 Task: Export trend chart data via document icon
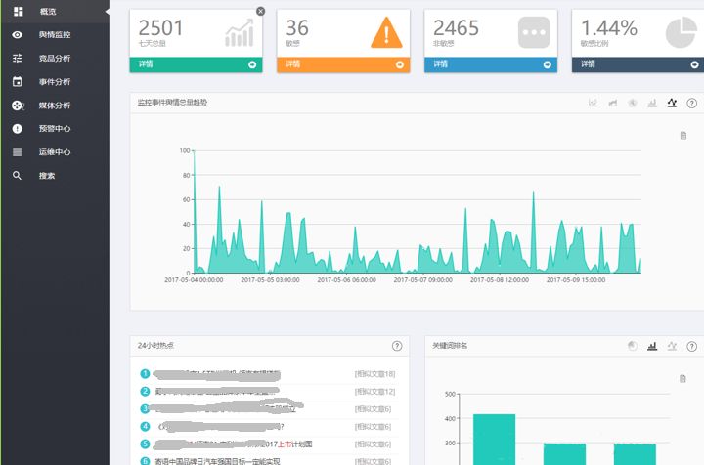[x=682, y=136]
